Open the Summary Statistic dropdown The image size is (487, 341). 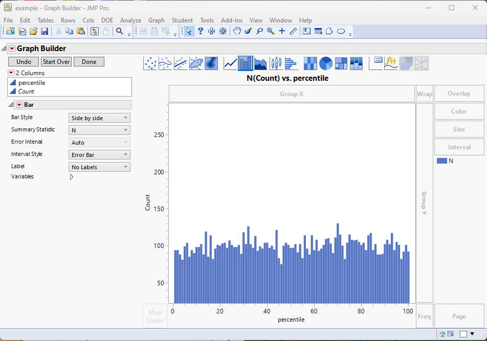(99, 130)
